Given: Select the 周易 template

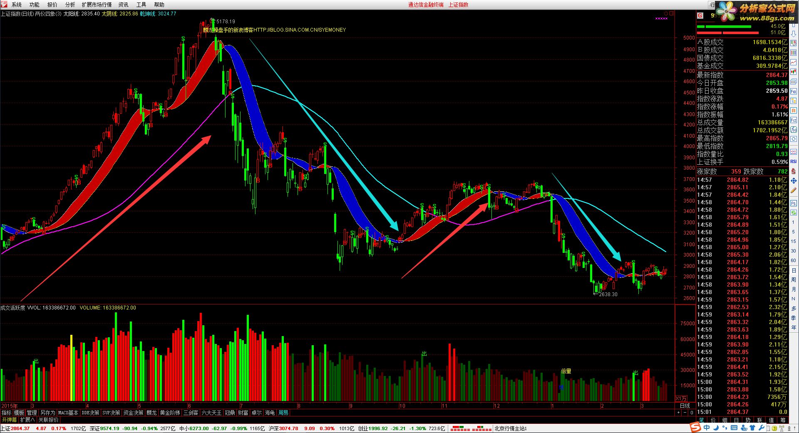Looking at the screenshot, I should [283, 413].
